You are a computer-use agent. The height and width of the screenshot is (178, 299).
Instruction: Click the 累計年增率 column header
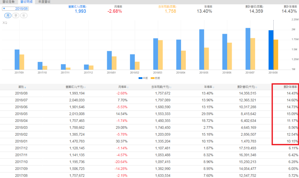click(x=290, y=87)
